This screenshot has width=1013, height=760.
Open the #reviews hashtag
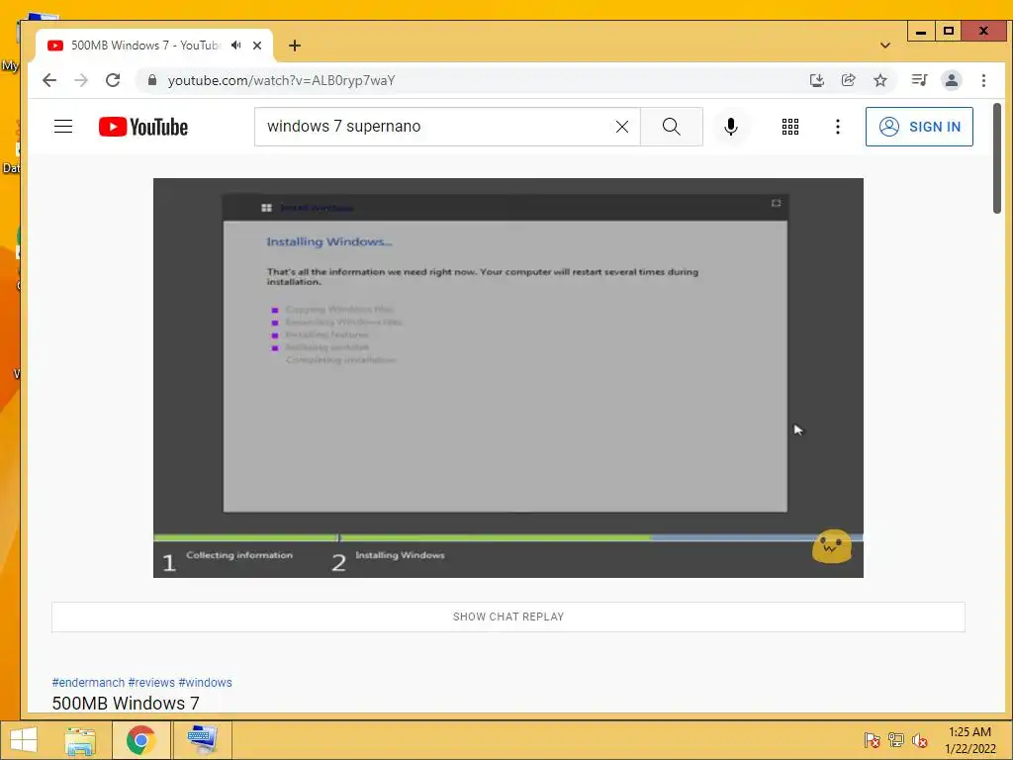(x=151, y=683)
